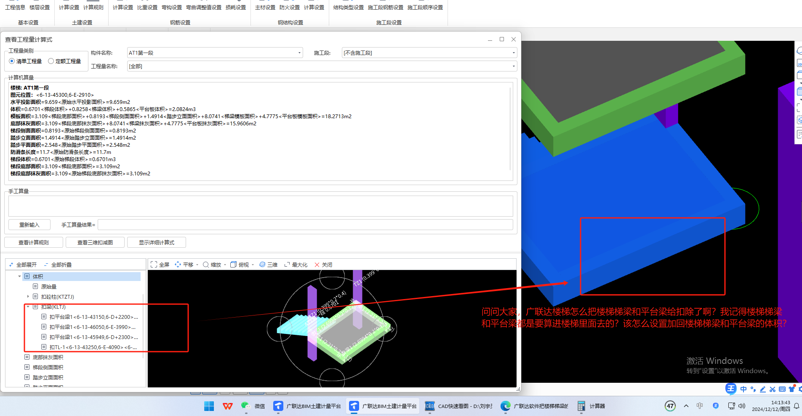Open the 俯视 view dropdown arrow

click(x=253, y=265)
